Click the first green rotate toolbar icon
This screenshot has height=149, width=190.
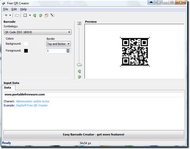pyautogui.click(x=35, y=16)
